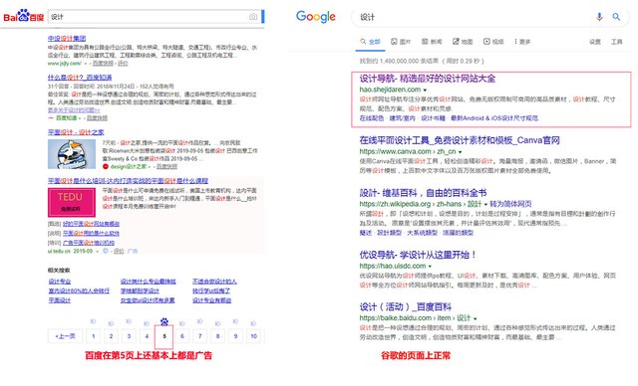Switch to Google 图片 images tab
The image size is (638, 386).
[401, 42]
